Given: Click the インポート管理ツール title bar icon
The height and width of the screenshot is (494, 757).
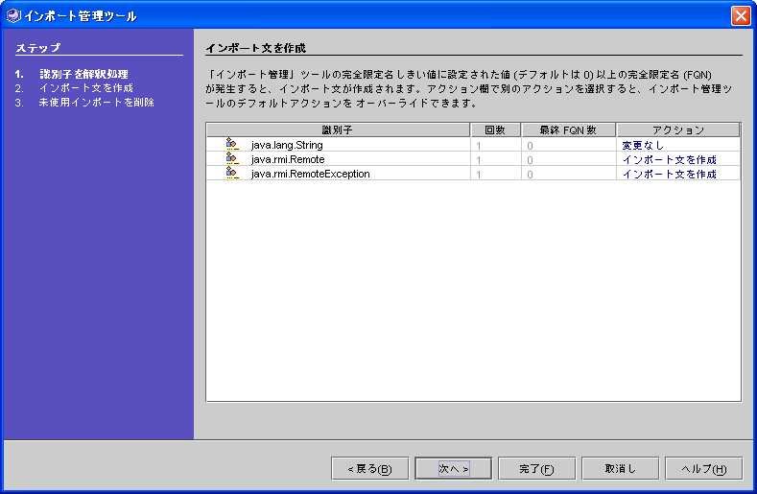Looking at the screenshot, I should (12, 15).
